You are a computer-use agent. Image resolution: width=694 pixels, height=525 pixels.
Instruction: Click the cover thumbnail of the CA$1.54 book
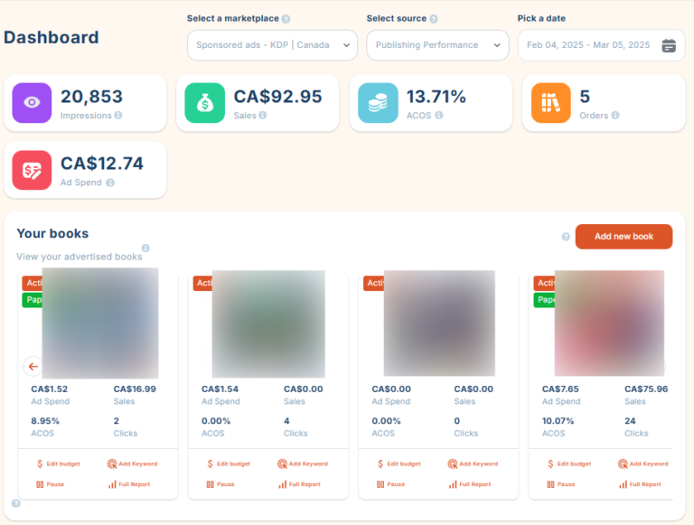(267, 323)
